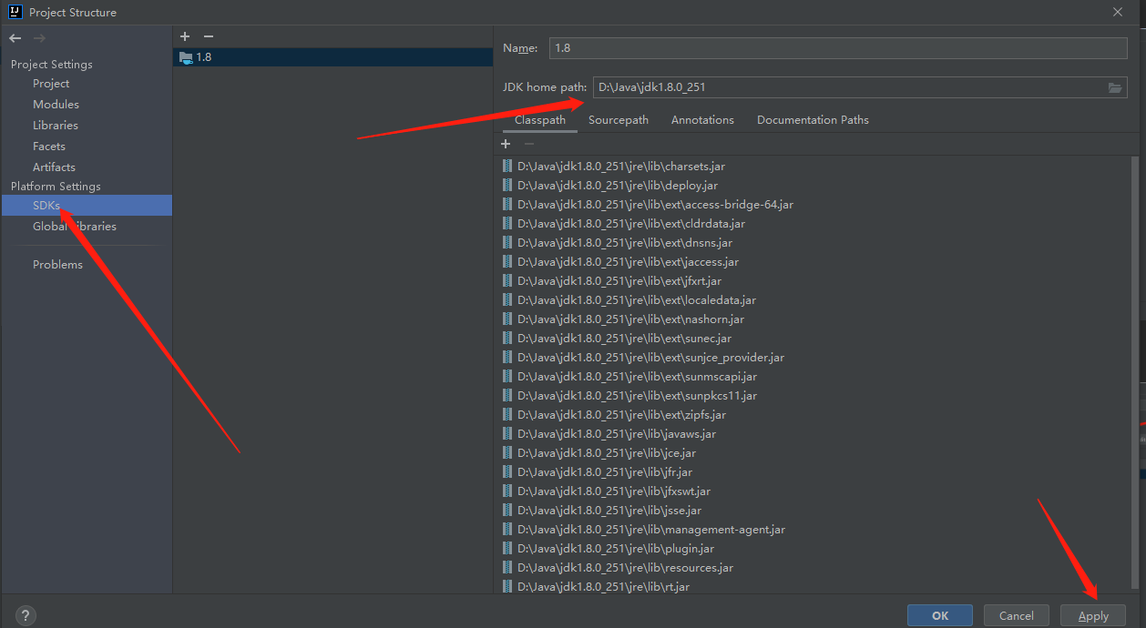This screenshot has width=1146, height=628.
Task: Select the cldrdata.jar classpath entry
Action: pyautogui.click(x=631, y=224)
